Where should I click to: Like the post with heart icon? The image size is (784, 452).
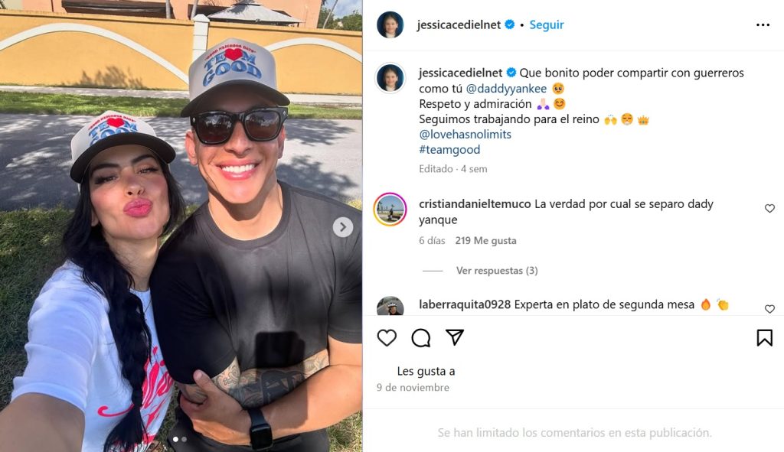pyautogui.click(x=387, y=338)
